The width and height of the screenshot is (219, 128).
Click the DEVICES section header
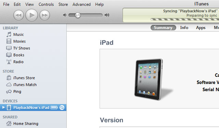(x=10, y=101)
